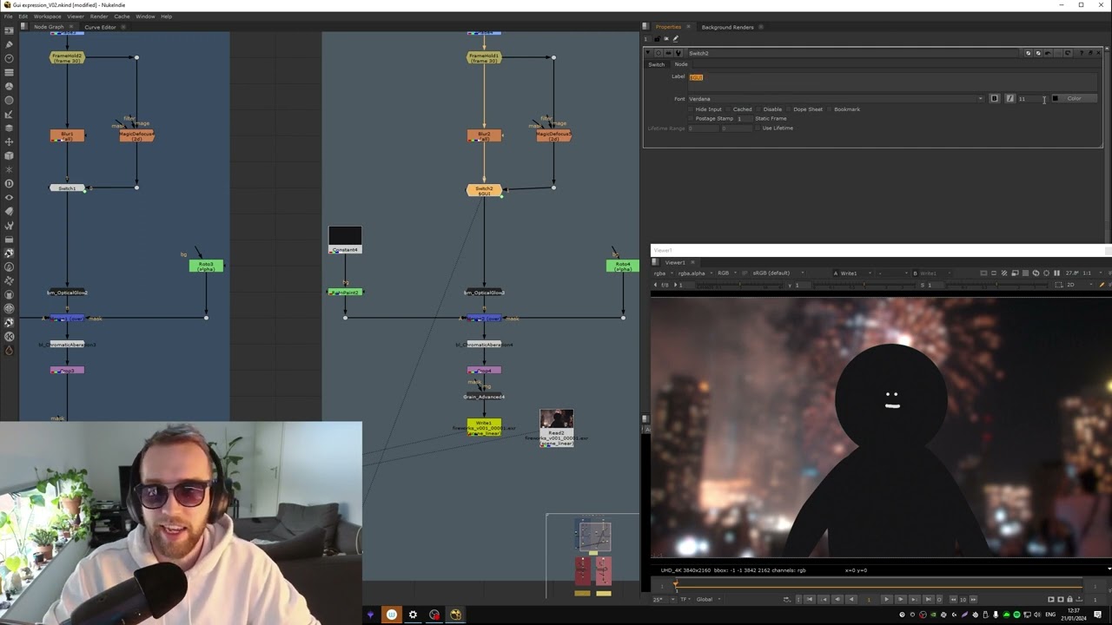
Task: Toggle italic font for node label
Action: 1009,98
